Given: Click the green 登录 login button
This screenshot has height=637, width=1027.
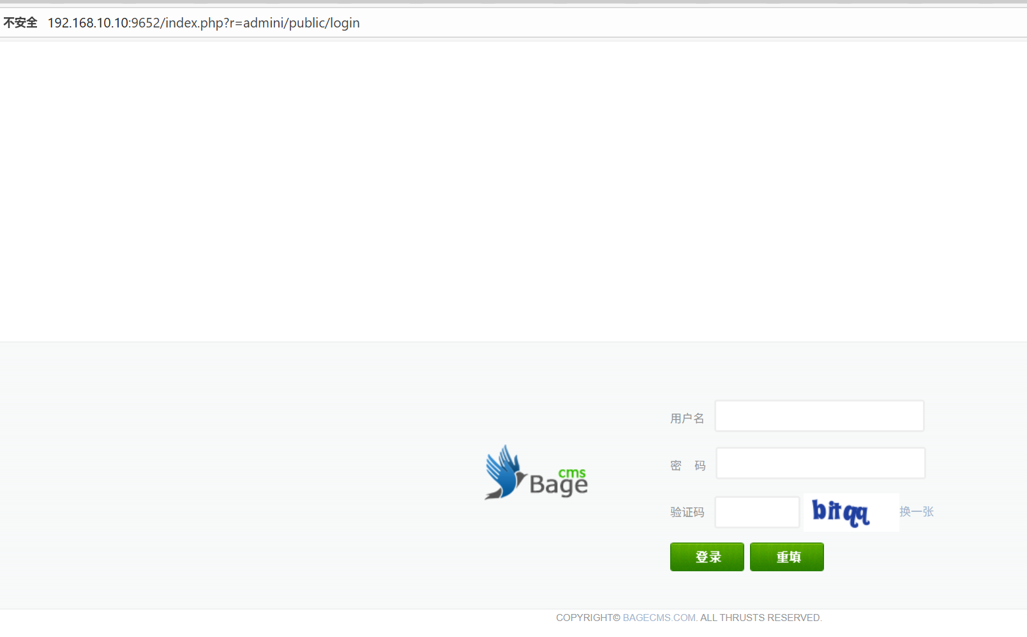Looking at the screenshot, I should tap(707, 557).
